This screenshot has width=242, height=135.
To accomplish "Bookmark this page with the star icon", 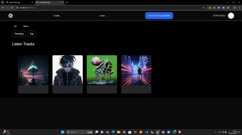I will 204,8.
